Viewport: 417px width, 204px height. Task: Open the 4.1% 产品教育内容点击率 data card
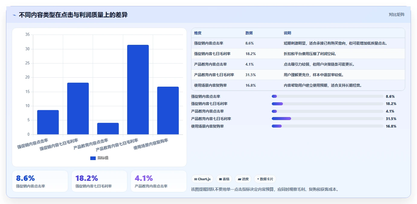coord(159,181)
